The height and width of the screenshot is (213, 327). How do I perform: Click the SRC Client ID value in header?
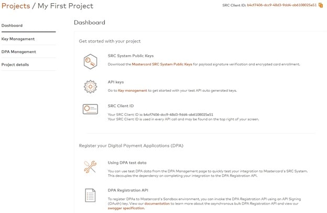click(282, 5)
